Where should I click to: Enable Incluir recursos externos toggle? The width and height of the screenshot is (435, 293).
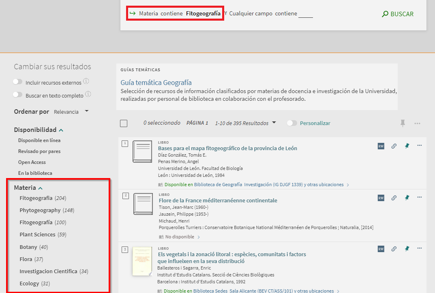point(17,82)
